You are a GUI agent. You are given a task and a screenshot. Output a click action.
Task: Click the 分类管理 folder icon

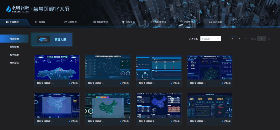(x=65, y=22)
